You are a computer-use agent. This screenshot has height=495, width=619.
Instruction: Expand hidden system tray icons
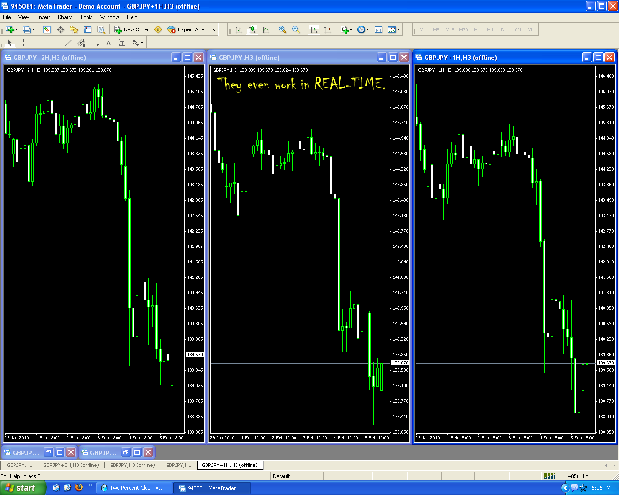[565, 488]
